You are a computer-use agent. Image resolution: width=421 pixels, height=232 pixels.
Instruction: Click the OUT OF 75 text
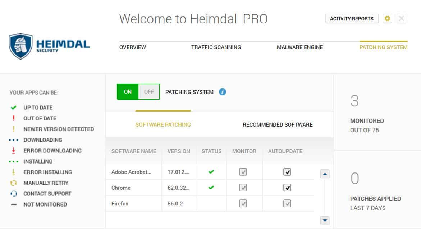(x=364, y=130)
